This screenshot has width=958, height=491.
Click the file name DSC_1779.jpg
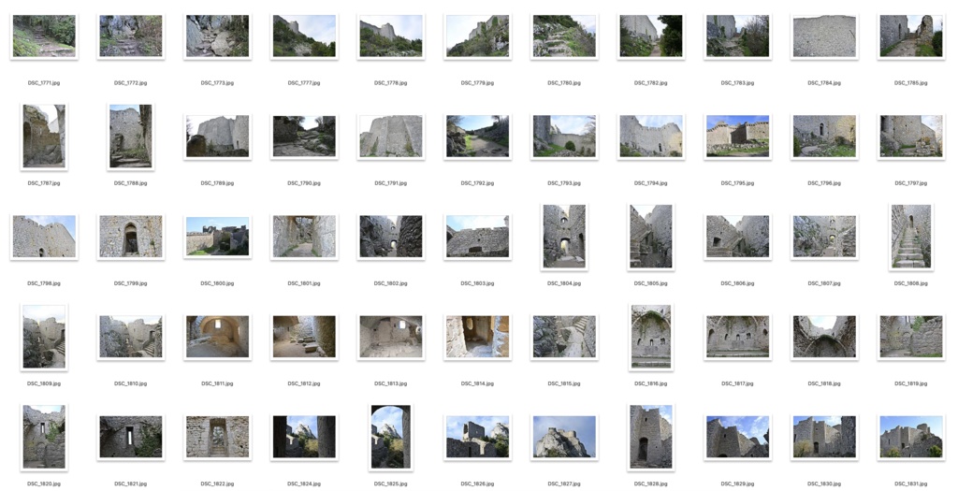click(x=477, y=82)
